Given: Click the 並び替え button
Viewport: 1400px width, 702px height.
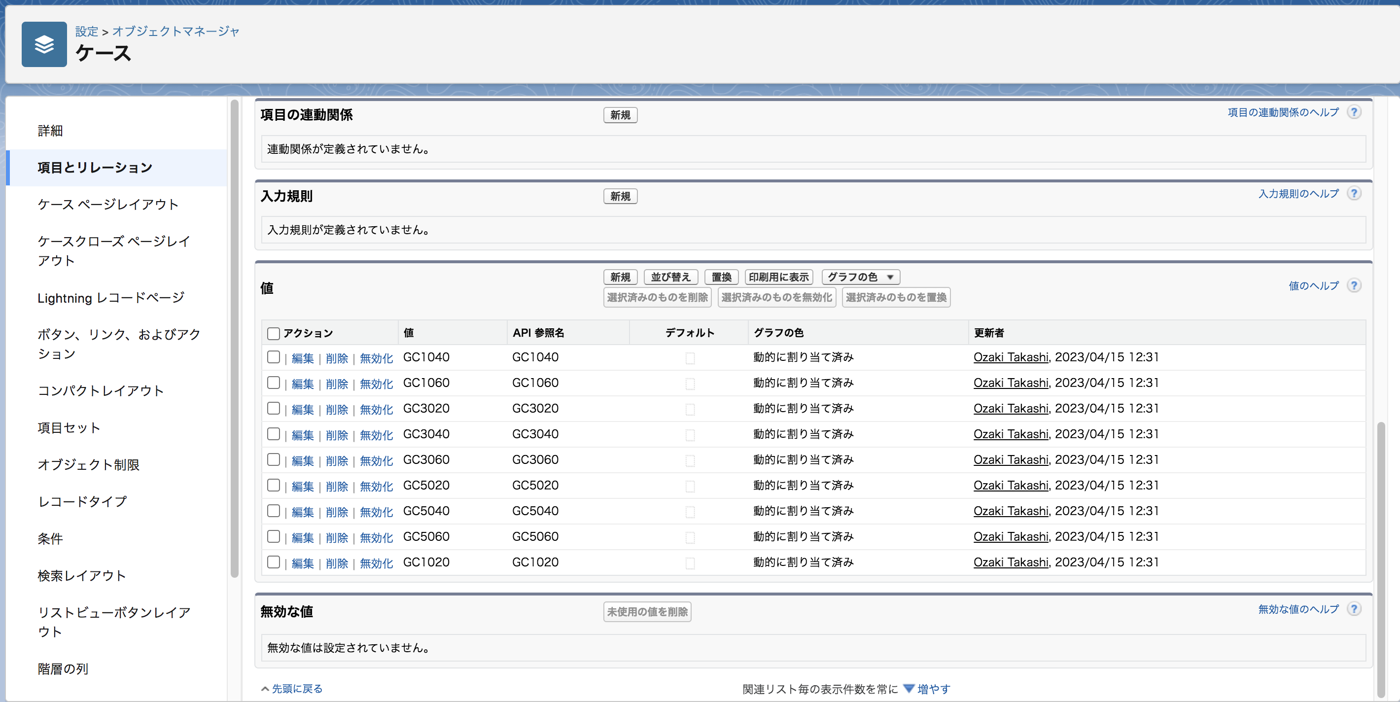Looking at the screenshot, I should click(670, 277).
